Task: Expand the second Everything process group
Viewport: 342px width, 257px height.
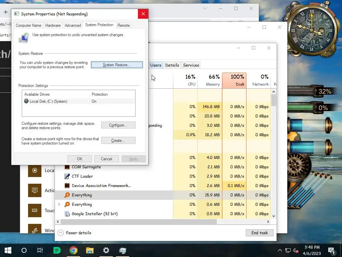Action: tap(59, 204)
